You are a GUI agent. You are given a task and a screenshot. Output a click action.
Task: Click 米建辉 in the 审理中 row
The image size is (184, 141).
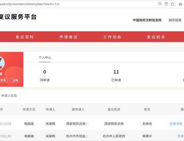(50, 136)
